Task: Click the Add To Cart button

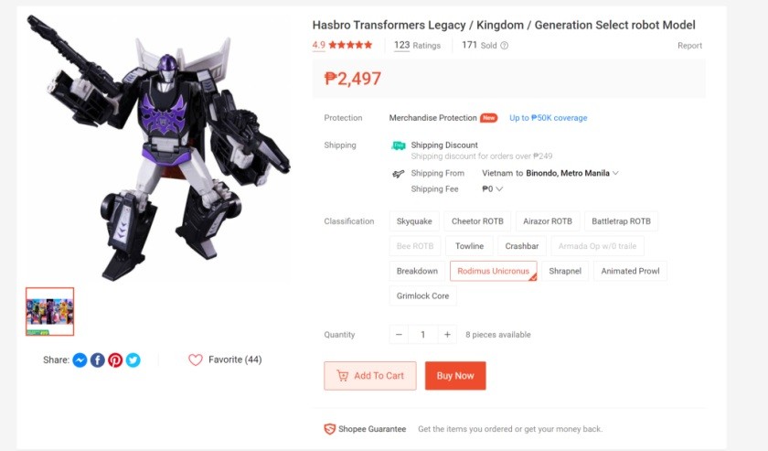Action: [370, 376]
